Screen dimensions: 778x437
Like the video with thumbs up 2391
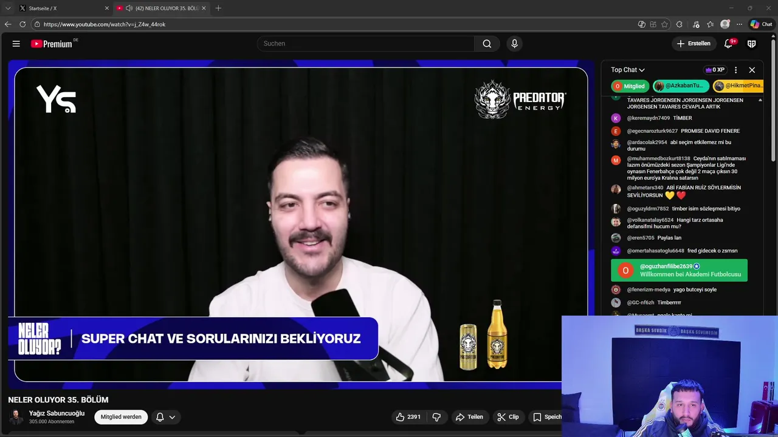click(408, 417)
